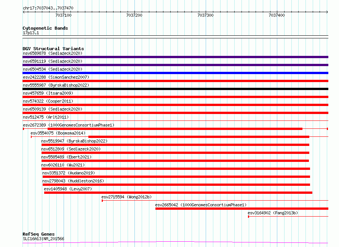Click variant label esv2422288 (SimonSanchez2007)
This screenshot has height=247, width=339.
56,77
